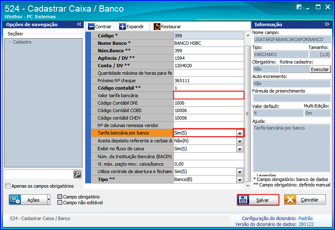Click the Nome Banco field with BANCO HSBC
This screenshot has height=230, width=335.
(208, 43)
